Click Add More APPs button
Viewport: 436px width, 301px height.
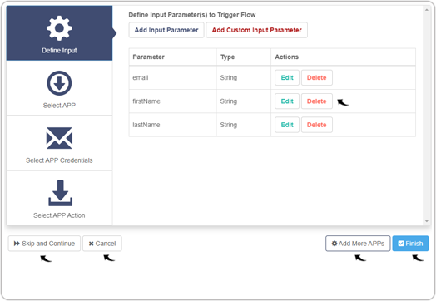point(358,244)
